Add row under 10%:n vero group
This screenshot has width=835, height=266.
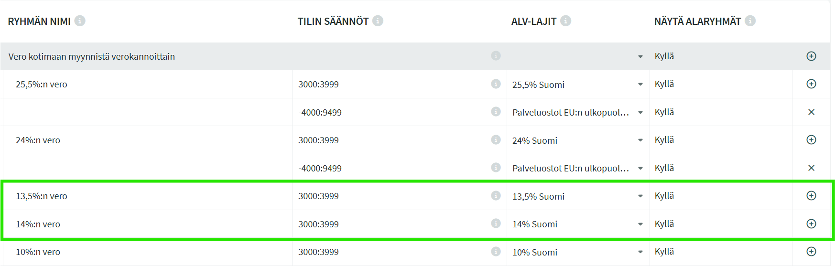click(x=811, y=252)
